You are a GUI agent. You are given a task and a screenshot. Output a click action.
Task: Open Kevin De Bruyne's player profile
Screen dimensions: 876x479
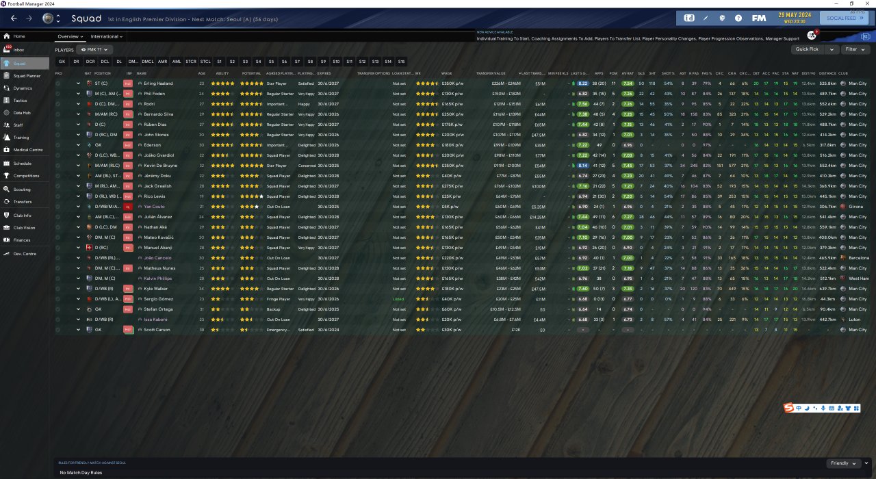click(x=159, y=166)
